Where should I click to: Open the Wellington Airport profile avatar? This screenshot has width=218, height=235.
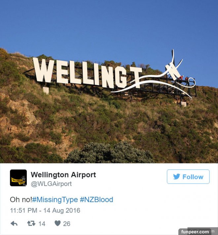point(18,178)
